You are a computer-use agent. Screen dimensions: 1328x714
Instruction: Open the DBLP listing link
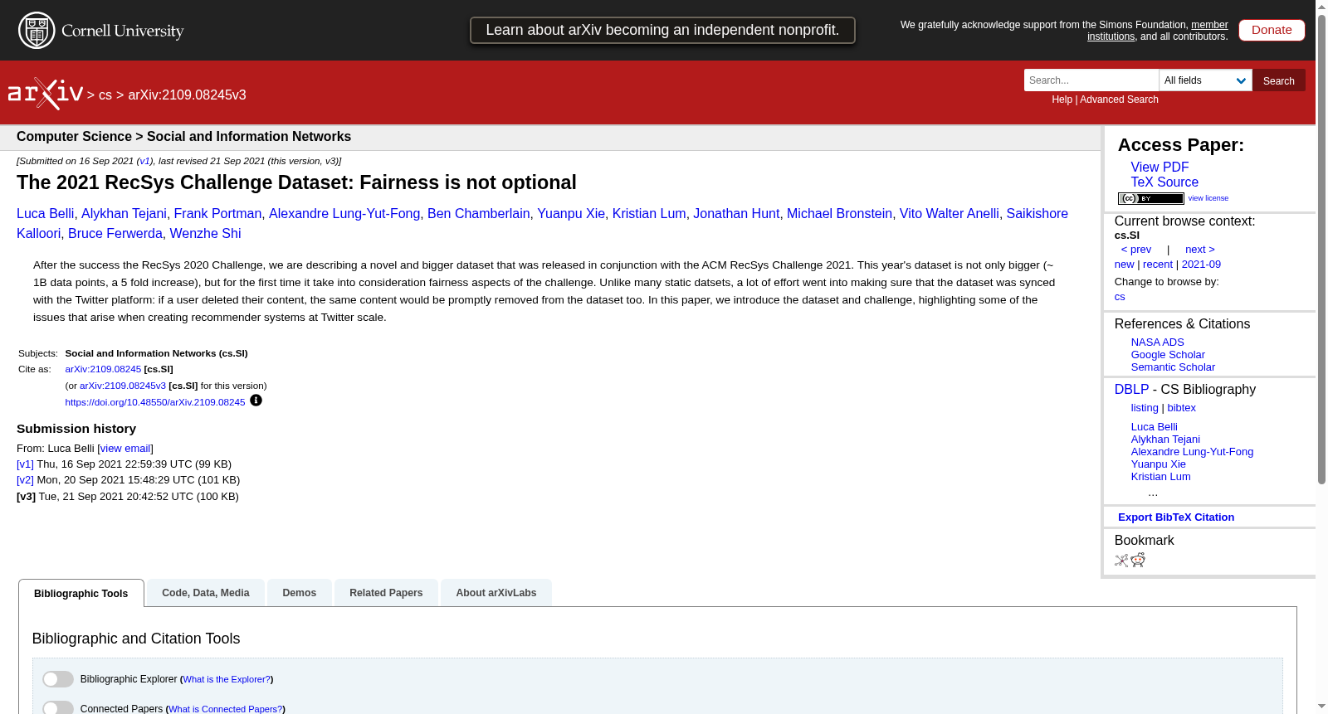[x=1145, y=408]
